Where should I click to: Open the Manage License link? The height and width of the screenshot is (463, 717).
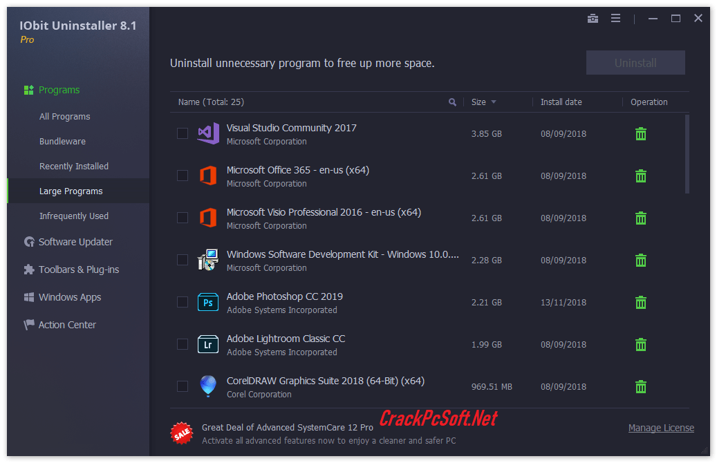pyautogui.click(x=661, y=428)
